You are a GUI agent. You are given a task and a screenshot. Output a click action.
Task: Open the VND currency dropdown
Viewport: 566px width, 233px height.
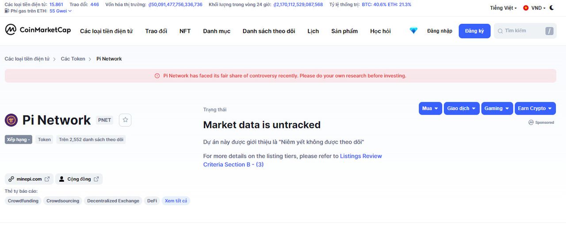(538, 8)
